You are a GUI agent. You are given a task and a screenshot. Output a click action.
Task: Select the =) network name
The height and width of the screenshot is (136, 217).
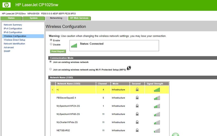click(58, 90)
